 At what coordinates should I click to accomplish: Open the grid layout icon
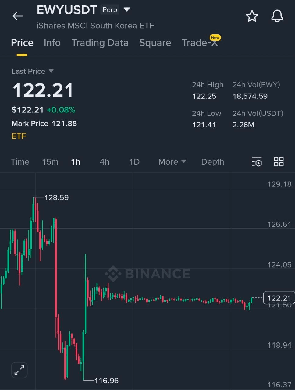tap(279, 162)
